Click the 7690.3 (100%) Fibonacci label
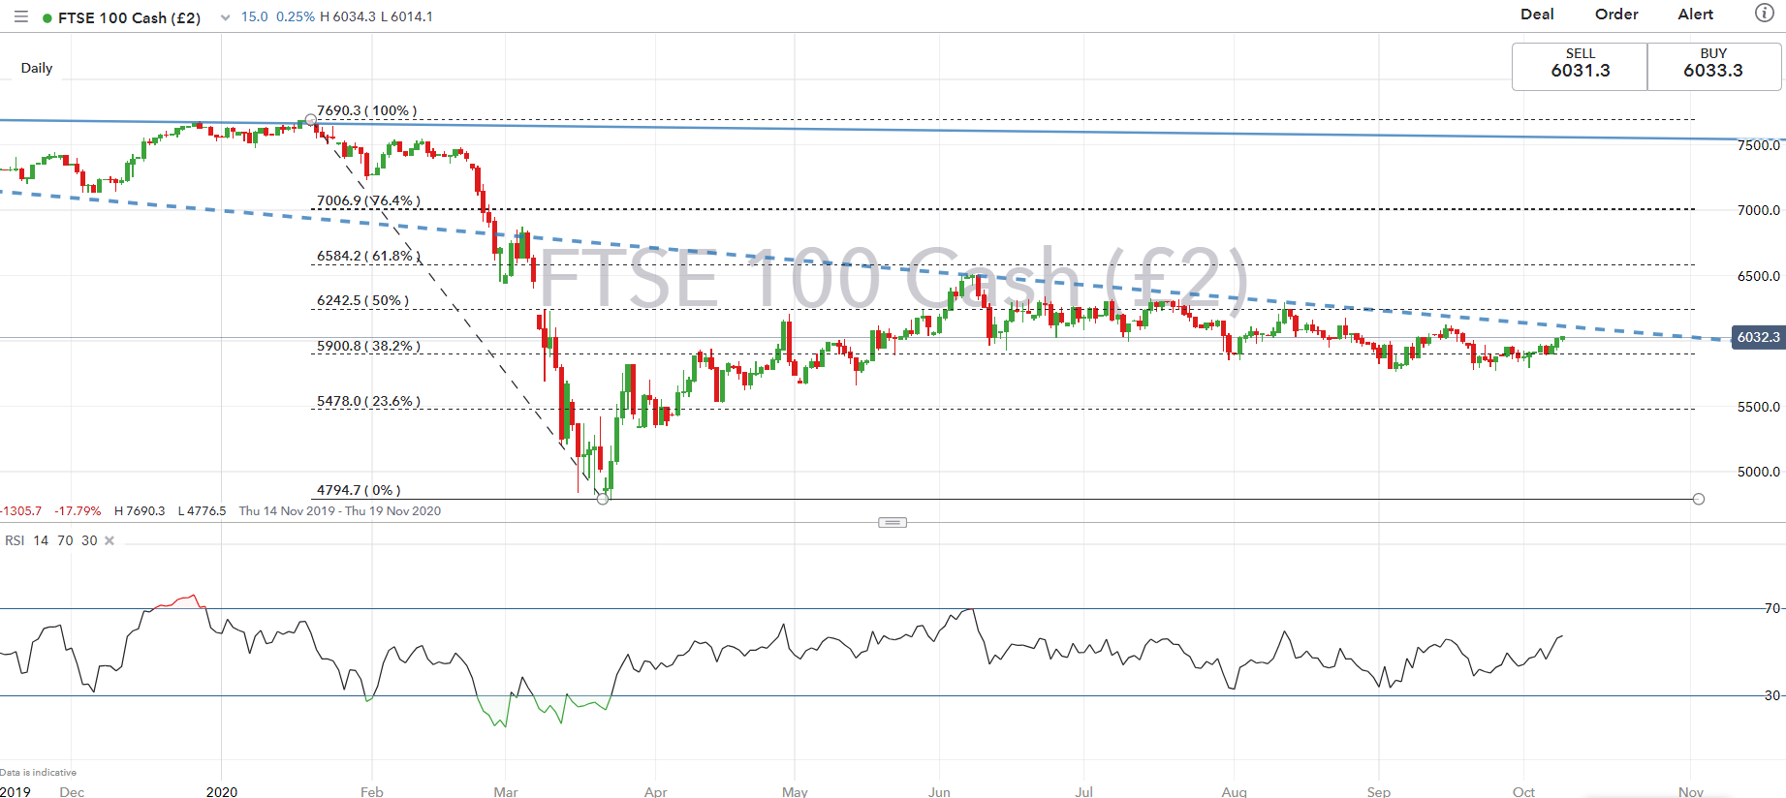1786x798 pixels. click(x=367, y=110)
